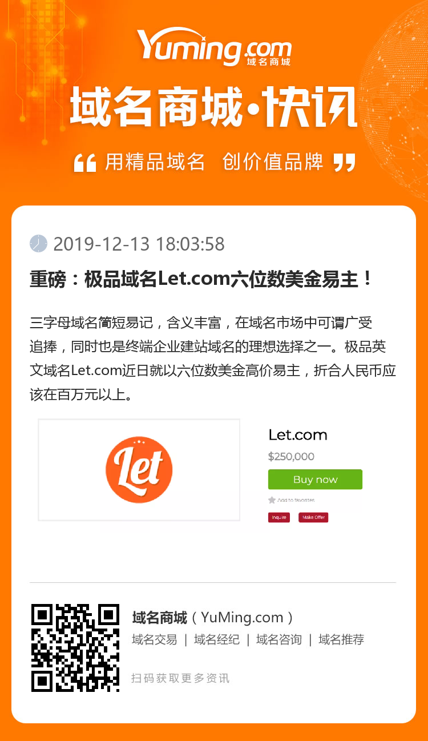Click the orange Let logo image
The height and width of the screenshot is (741, 428).
coord(139,469)
